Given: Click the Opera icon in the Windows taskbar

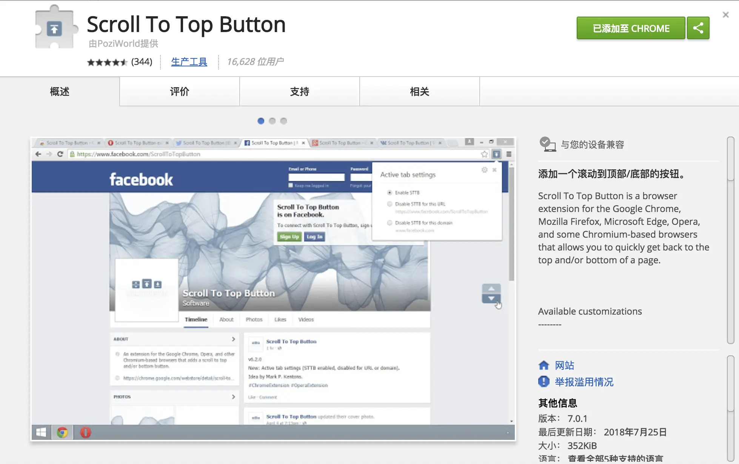Looking at the screenshot, I should (86, 432).
